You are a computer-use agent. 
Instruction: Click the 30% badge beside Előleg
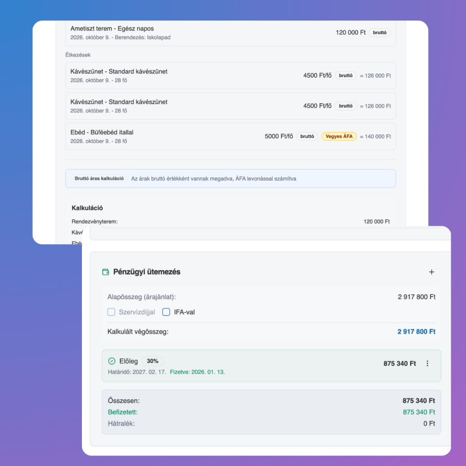(152, 361)
